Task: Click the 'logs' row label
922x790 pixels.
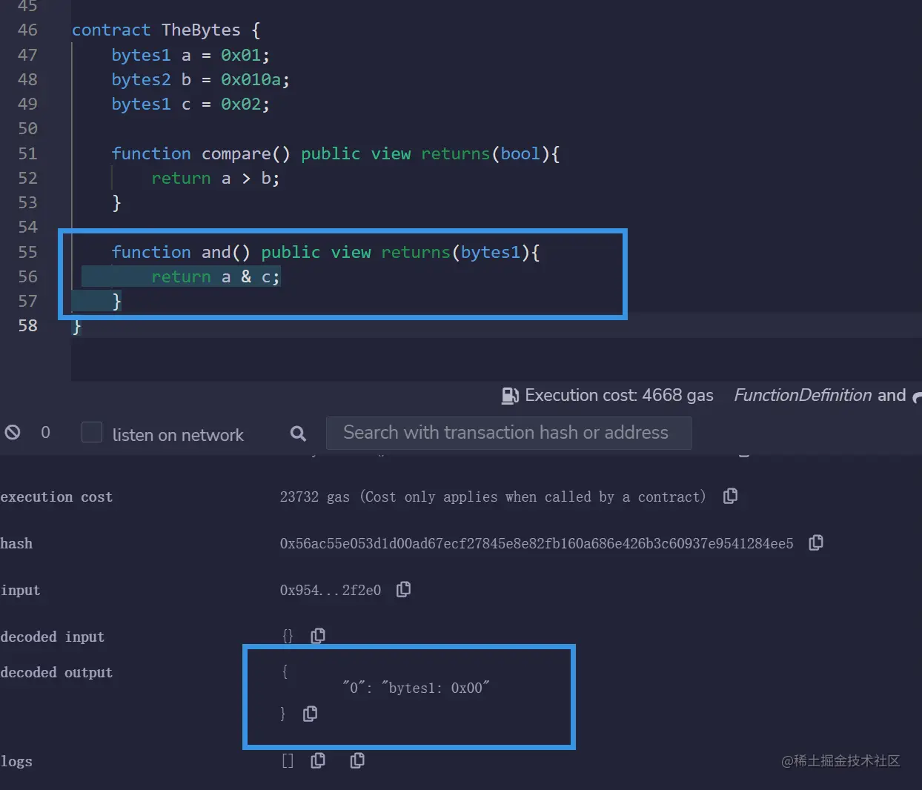Action: coord(16,761)
